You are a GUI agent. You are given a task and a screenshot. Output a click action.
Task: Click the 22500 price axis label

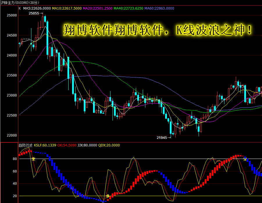pyautogui.click(x=12, y=115)
